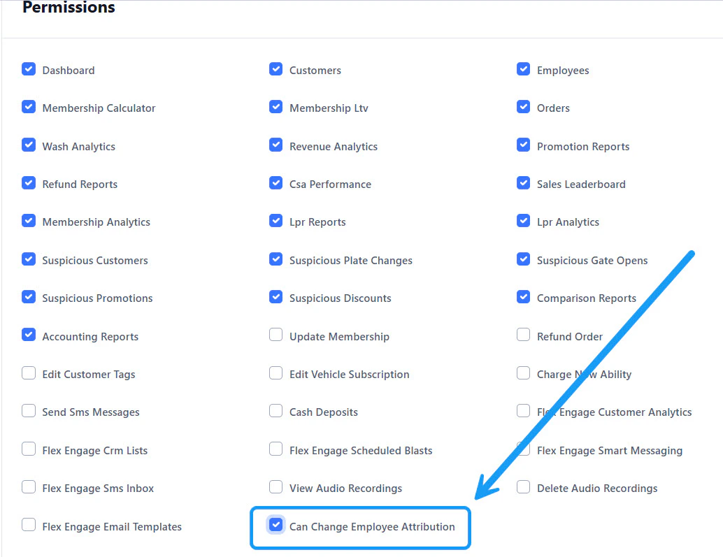This screenshot has height=557, width=723.
Task: Uncheck Orders permission
Action: point(523,107)
